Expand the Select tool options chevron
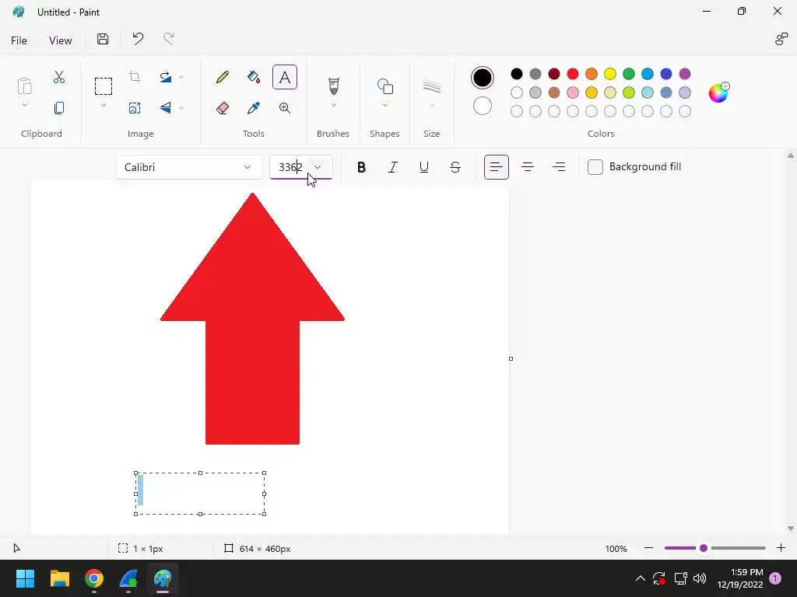The width and height of the screenshot is (797, 597). tap(104, 105)
